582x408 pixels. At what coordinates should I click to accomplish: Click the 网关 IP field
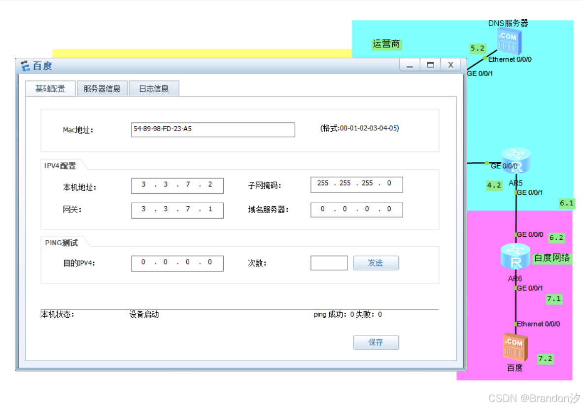click(177, 210)
